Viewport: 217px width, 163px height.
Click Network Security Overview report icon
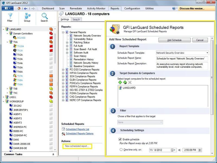pos(71,36)
